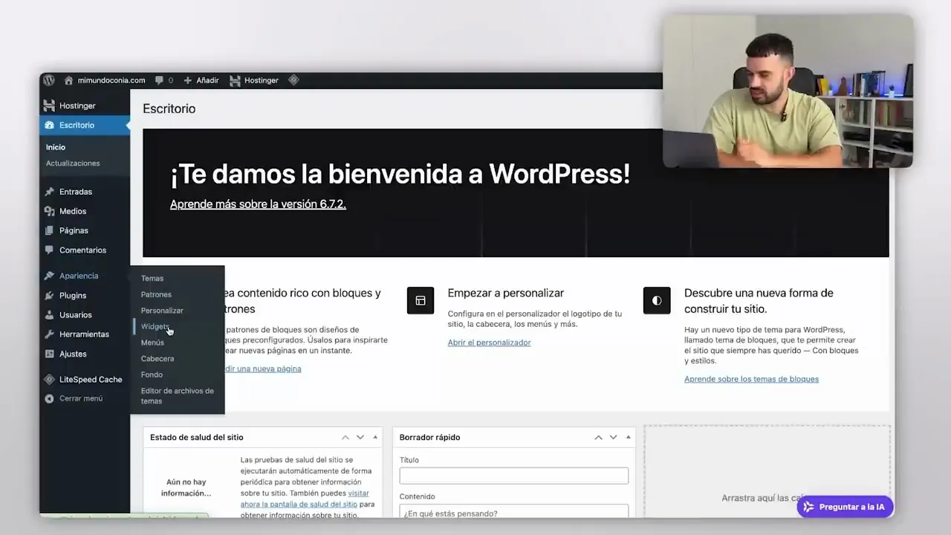Move Estado de salud del sitio panel down
Image resolution: width=951 pixels, height=535 pixels.
[360, 437]
